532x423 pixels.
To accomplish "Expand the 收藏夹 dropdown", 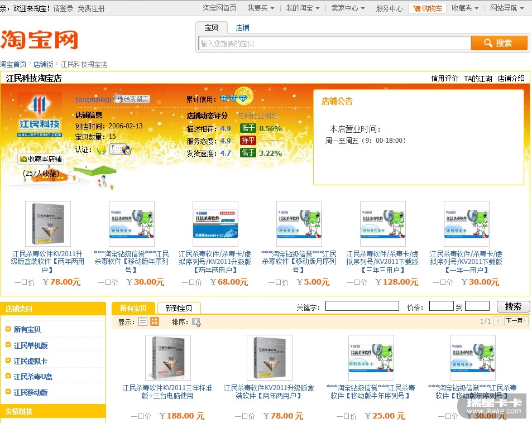I will click(465, 8).
